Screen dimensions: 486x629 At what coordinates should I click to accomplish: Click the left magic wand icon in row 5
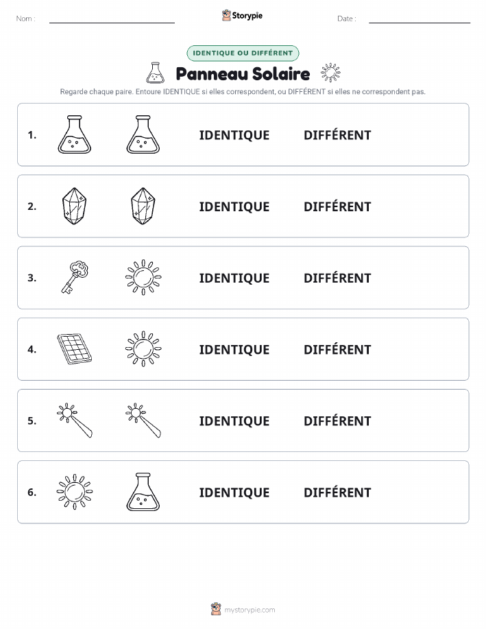75,420
